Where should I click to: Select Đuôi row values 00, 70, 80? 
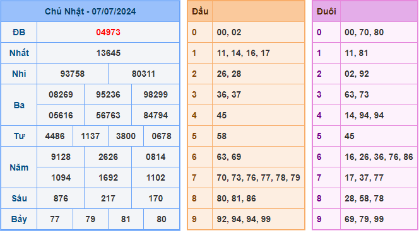point(364,32)
